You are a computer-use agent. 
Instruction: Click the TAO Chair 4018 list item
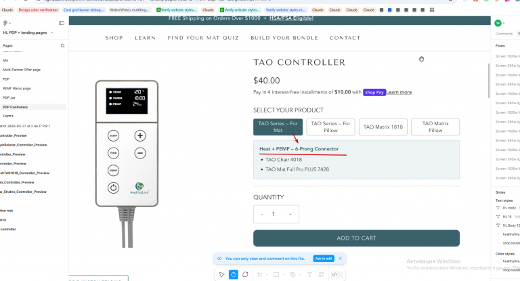[x=284, y=160]
